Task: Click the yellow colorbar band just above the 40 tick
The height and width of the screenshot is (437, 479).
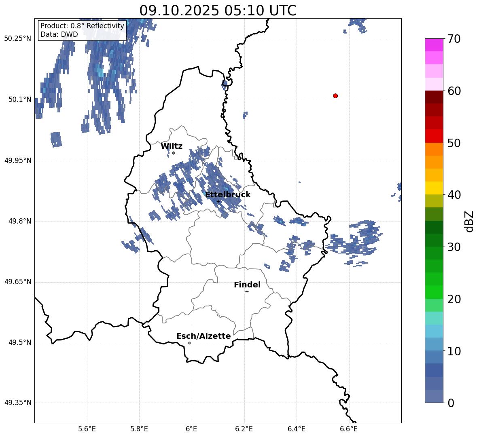Action: tap(434, 188)
